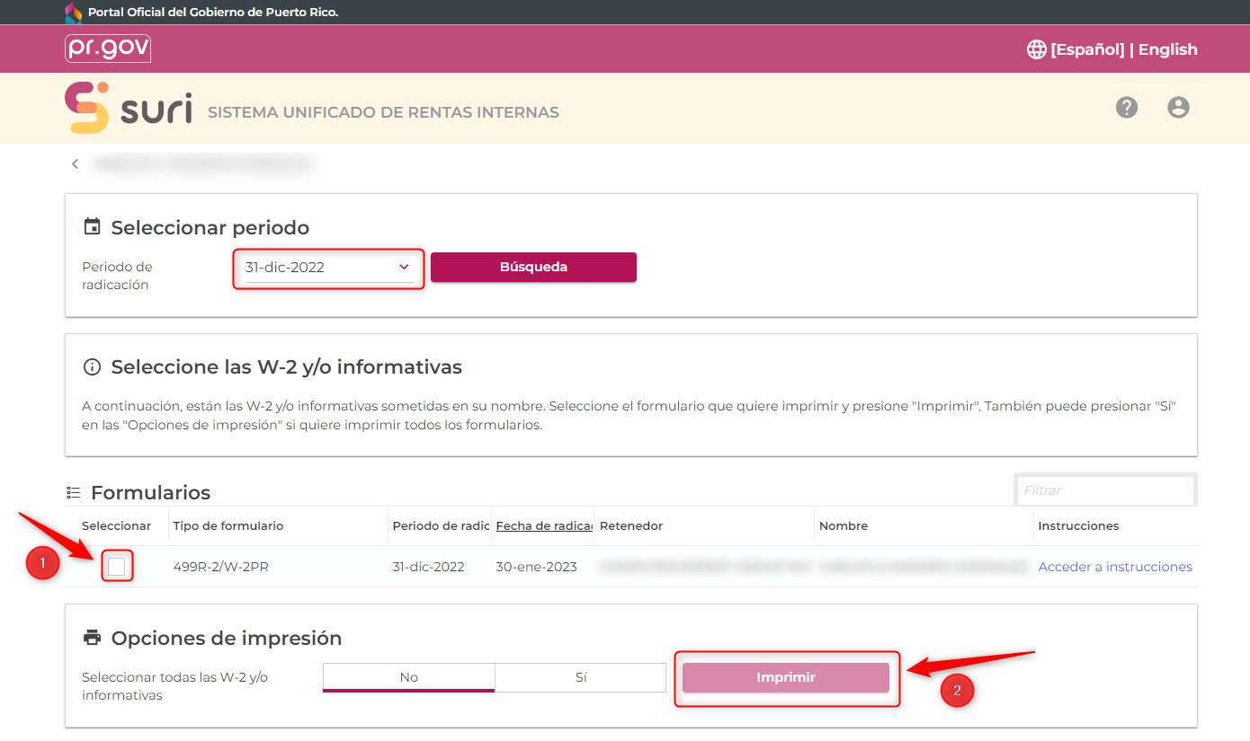The width and height of the screenshot is (1250, 741).
Task: Select 'Sí' to choose all W-2 forms
Action: [580, 677]
